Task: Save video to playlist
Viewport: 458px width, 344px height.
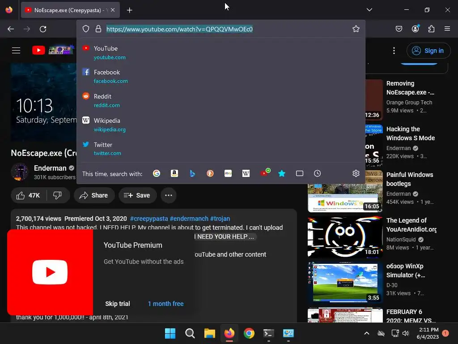Action: click(x=137, y=195)
